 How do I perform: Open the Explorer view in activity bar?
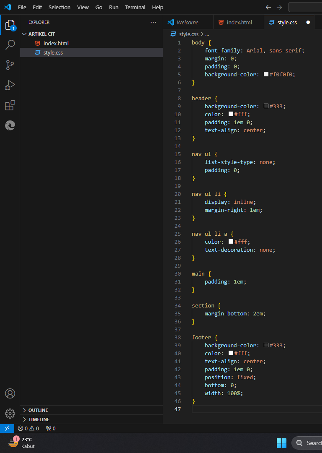[10, 25]
